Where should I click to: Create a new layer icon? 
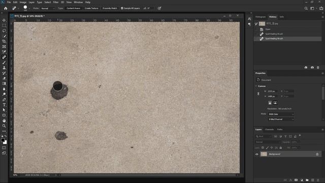coord(313,180)
